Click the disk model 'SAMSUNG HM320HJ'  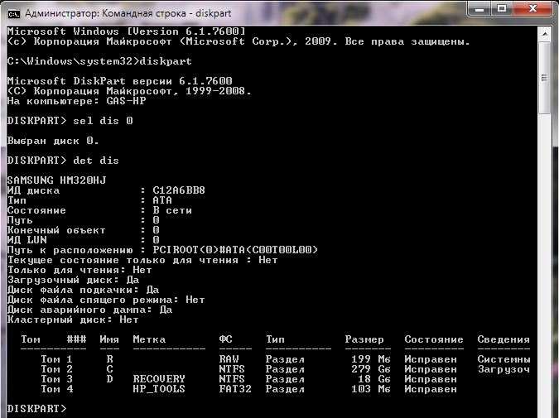[x=56, y=180]
